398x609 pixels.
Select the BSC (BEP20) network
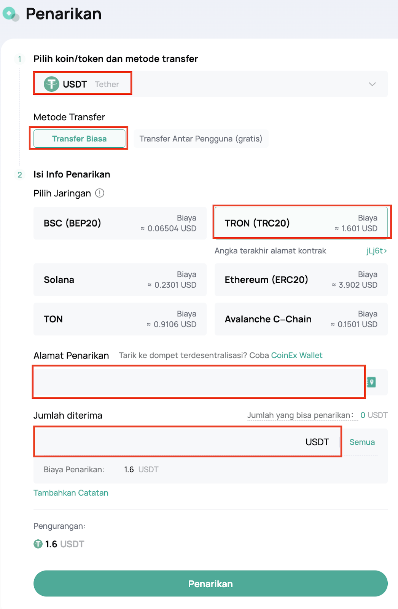point(120,223)
